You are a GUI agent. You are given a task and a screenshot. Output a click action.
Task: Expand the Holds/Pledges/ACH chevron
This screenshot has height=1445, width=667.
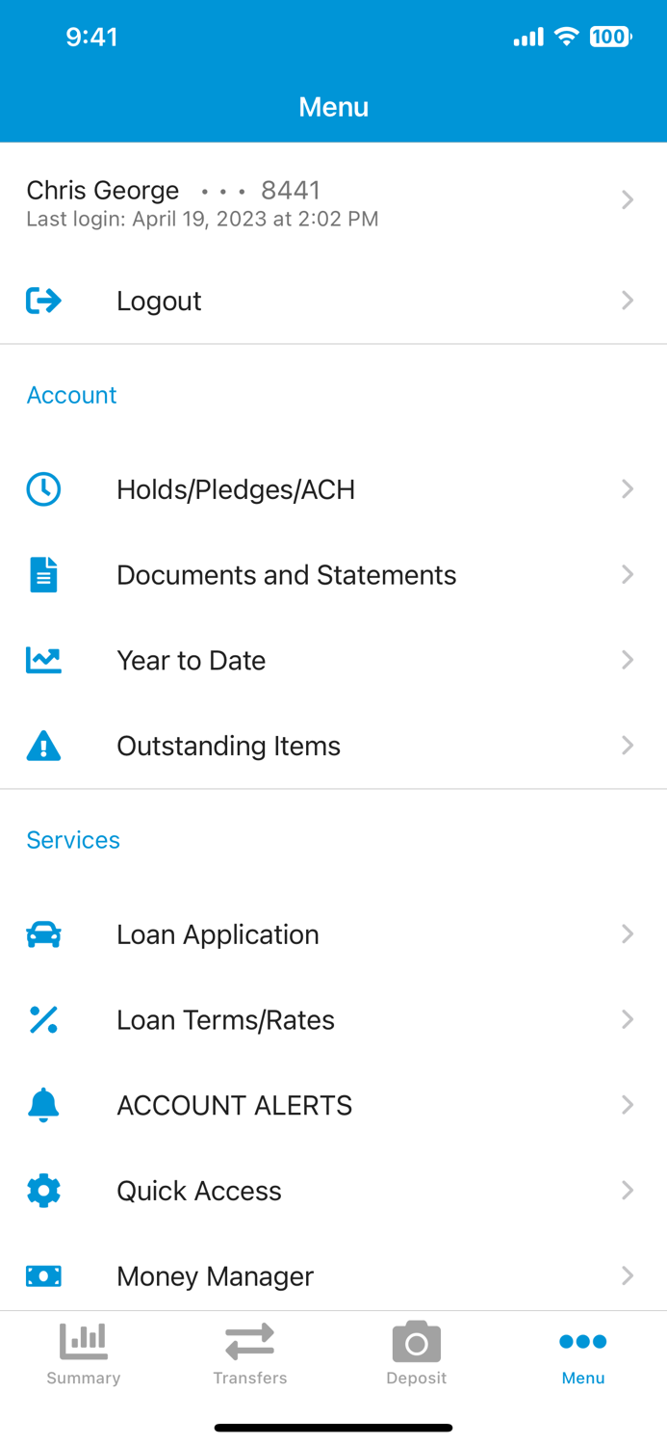628,489
